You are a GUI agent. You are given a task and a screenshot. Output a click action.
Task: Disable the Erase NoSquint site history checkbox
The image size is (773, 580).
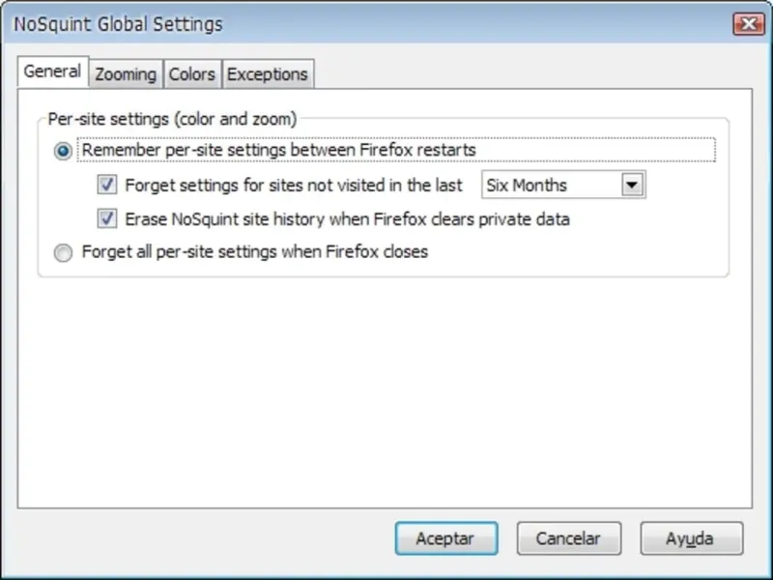click(x=107, y=219)
